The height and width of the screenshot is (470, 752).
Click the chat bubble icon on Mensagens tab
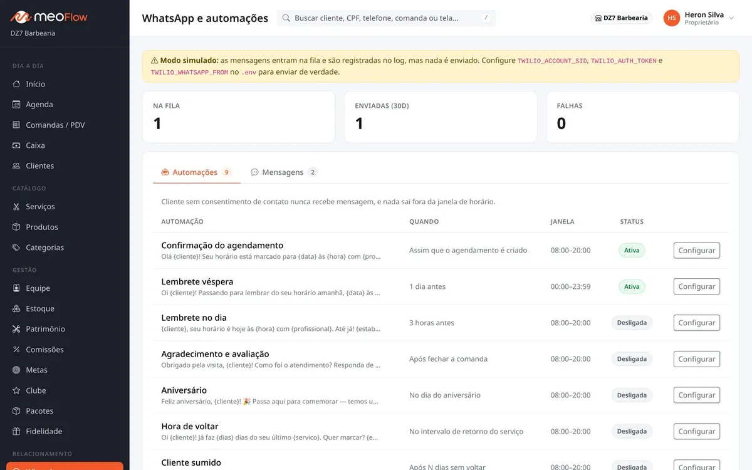255,172
